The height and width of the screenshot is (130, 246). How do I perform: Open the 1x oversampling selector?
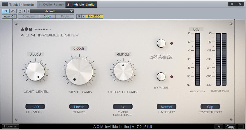pos(123,107)
